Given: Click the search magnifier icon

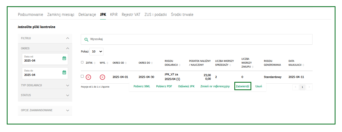Looking at the screenshot, I should 87,40.
